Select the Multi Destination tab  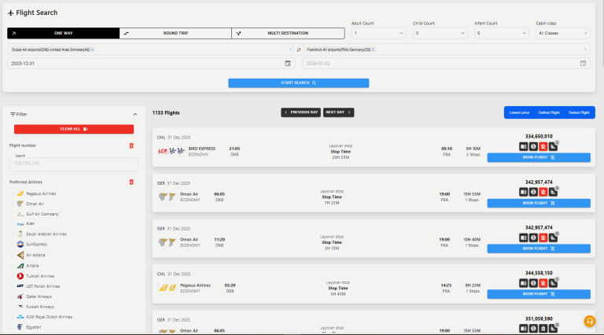click(288, 33)
